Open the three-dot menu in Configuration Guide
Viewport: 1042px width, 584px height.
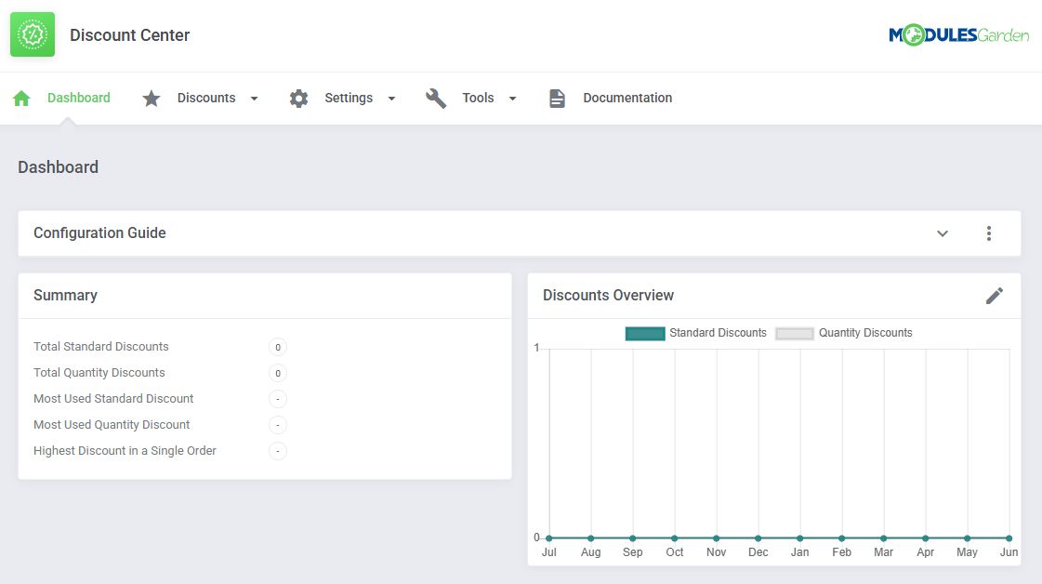[x=989, y=233]
